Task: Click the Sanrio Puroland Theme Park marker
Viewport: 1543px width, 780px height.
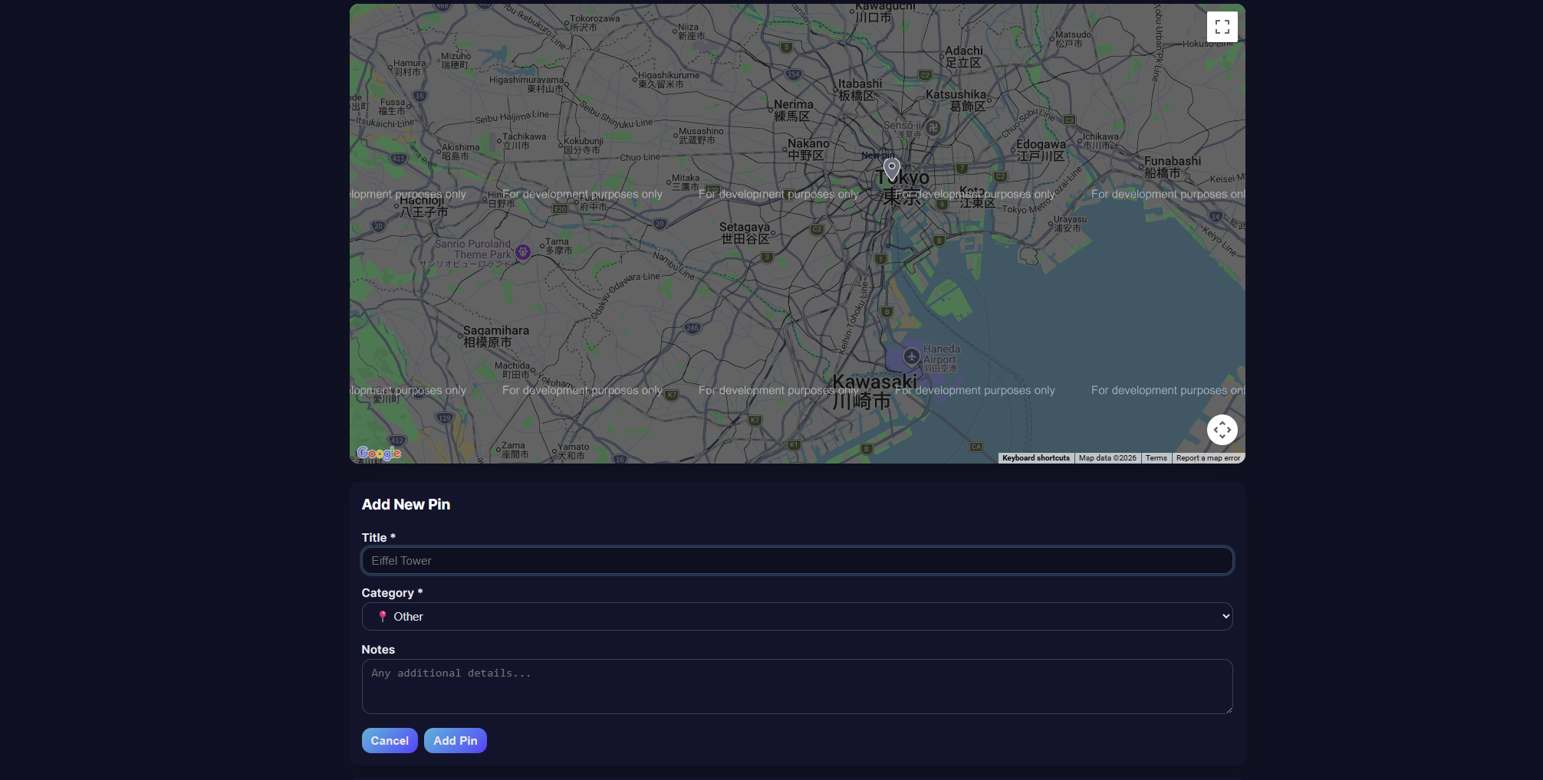Action: coord(522,252)
